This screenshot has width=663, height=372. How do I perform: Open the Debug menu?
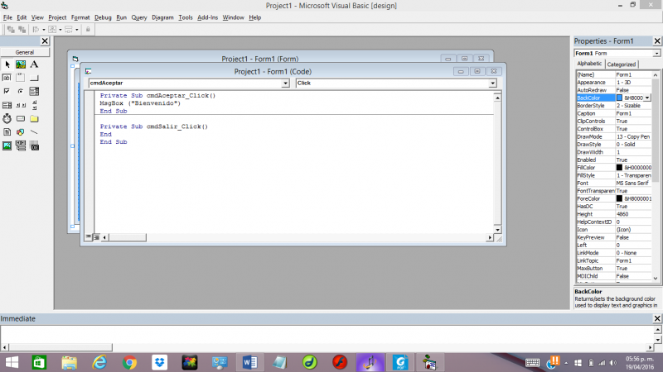pos(103,17)
